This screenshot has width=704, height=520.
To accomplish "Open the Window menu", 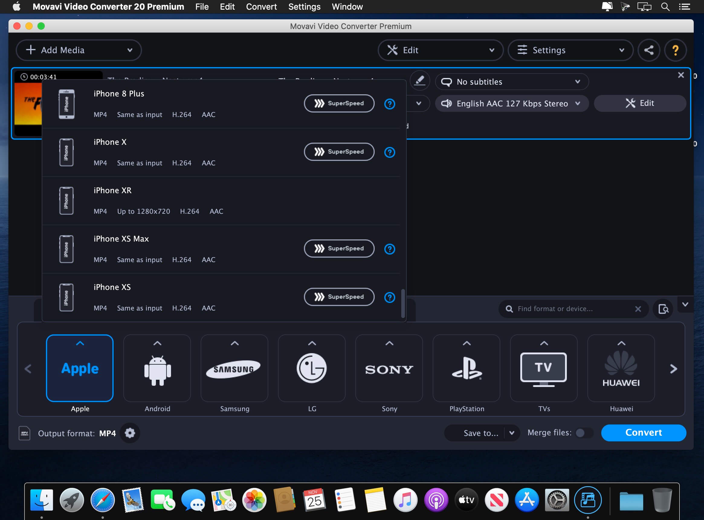I will point(347,7).
